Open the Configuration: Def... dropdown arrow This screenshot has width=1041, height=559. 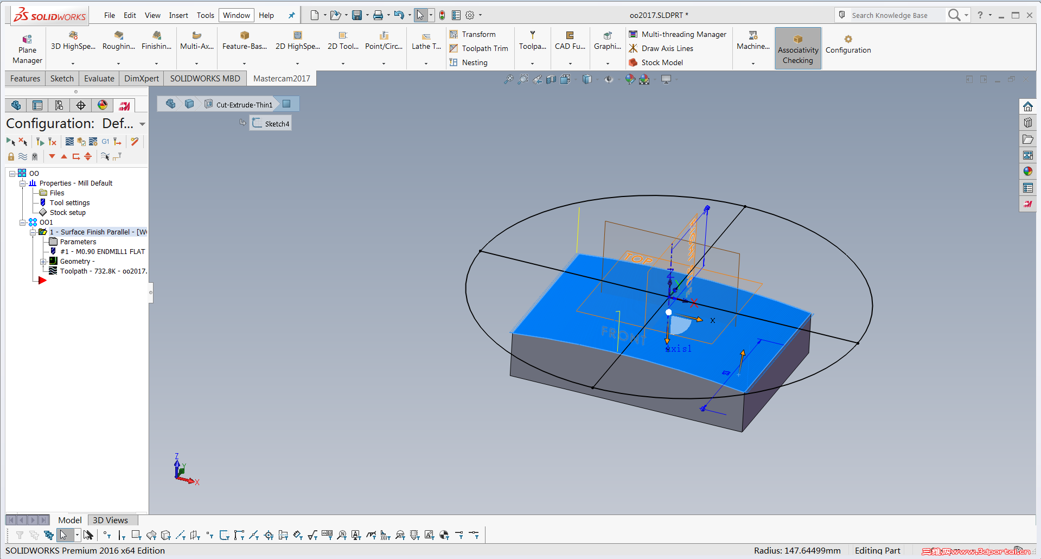pos(142,124)
